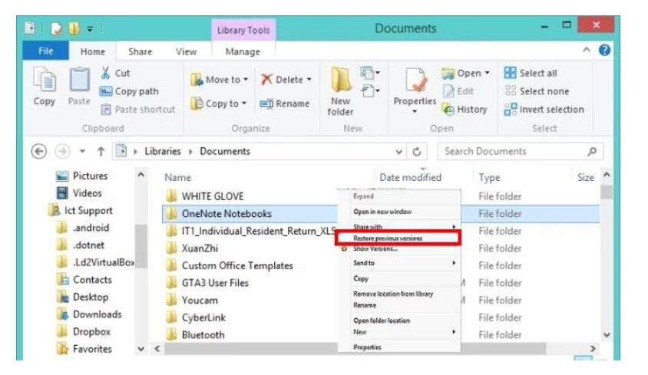Click the Refresh button beside address bar

(x=417, y=152)
